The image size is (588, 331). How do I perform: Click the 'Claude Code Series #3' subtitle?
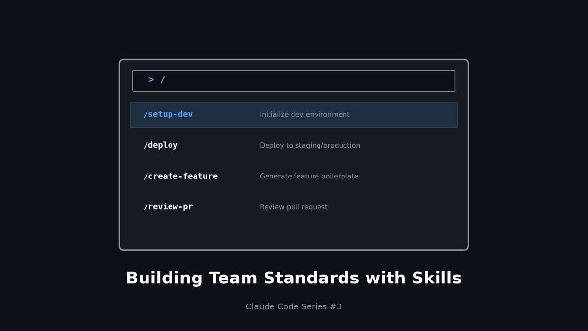[x=294, y=306]
